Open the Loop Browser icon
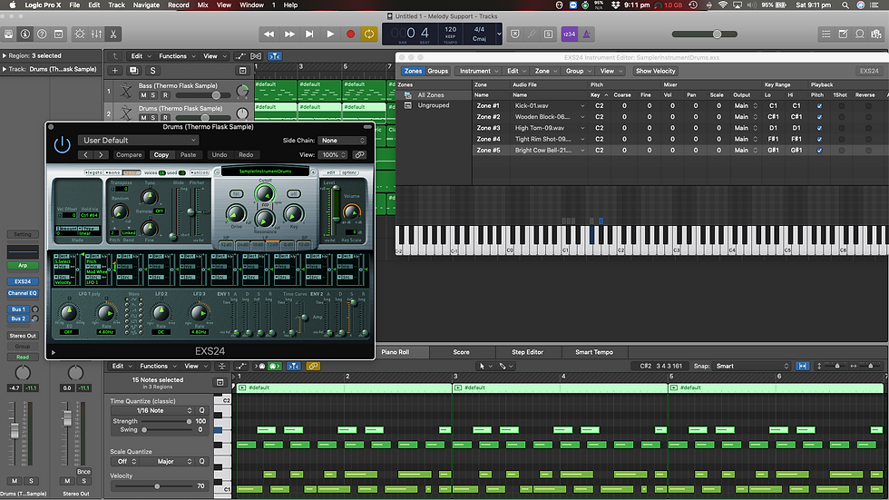This screenshot has height=500, width=889. 860,34
